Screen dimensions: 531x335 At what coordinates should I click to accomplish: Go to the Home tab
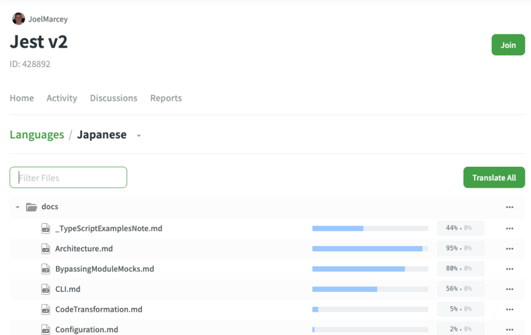22,98
